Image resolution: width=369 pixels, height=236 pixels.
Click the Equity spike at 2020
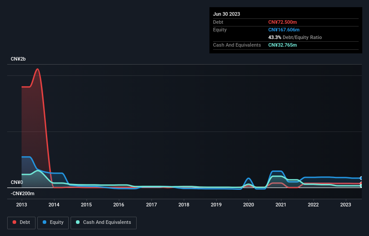pos(249,179)
